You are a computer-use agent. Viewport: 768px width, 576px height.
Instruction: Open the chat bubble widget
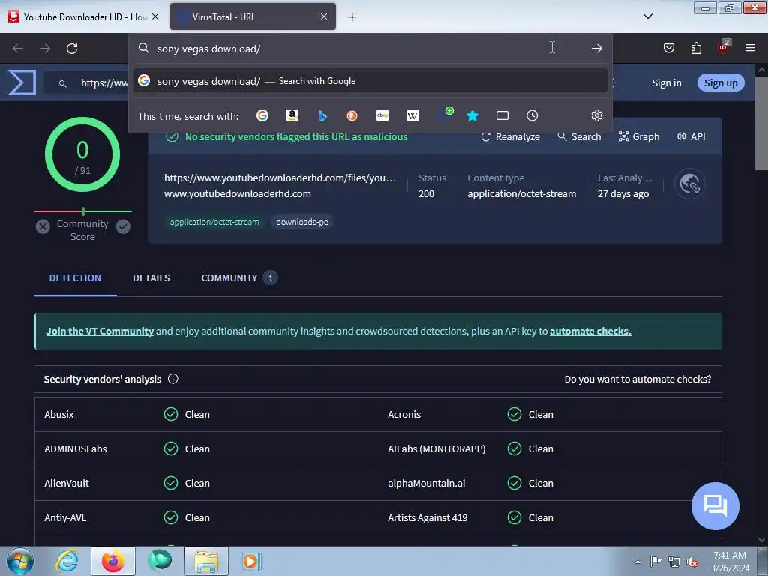pyautogui.click(x=715, y=506)
